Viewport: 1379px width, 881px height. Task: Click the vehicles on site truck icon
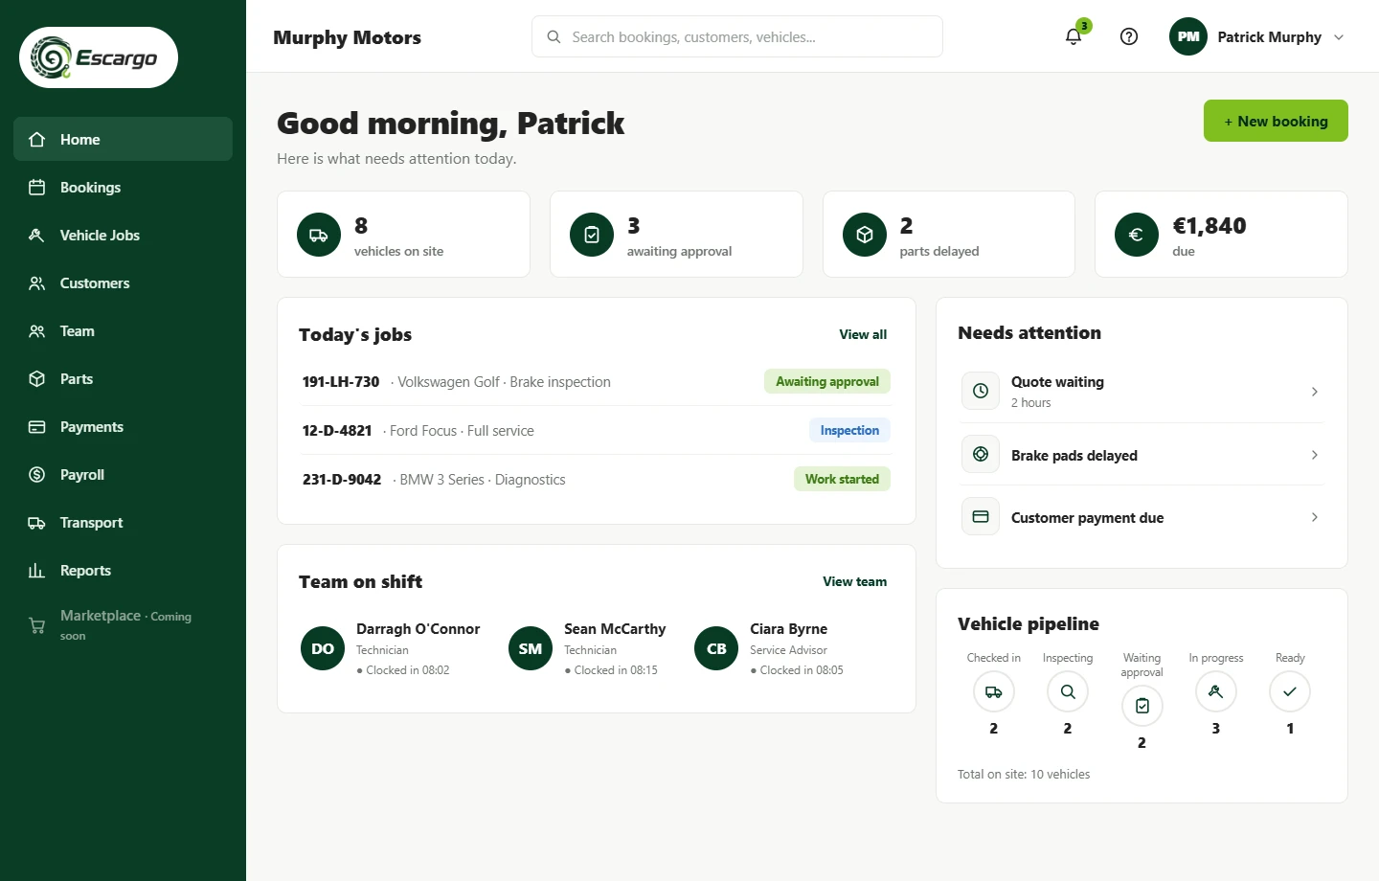coord(319,235)
